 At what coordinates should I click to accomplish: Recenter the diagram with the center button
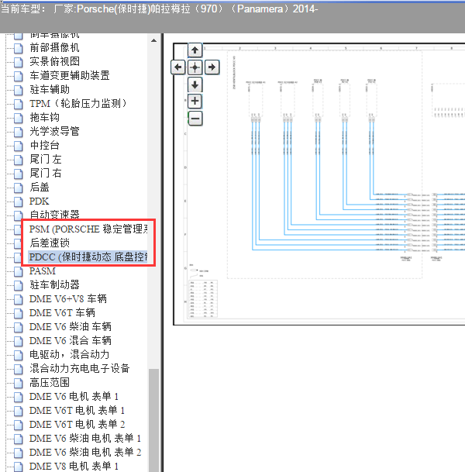[195, 67]
